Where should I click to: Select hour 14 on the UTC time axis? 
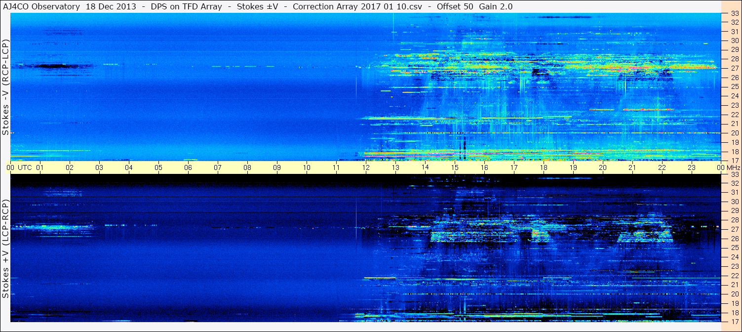[425, 167]
